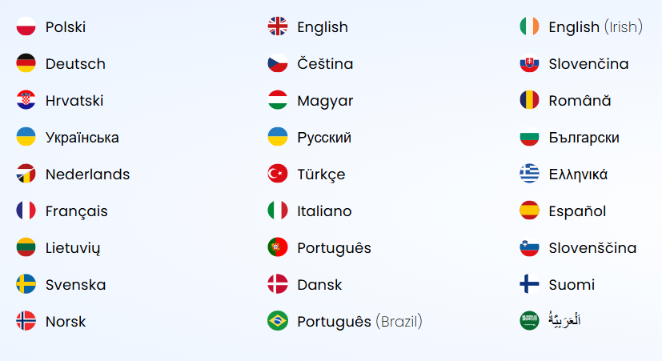Screen dimensions: 662x361
Task: Click the Polish flag icon
Action: (x=26, y=26)
